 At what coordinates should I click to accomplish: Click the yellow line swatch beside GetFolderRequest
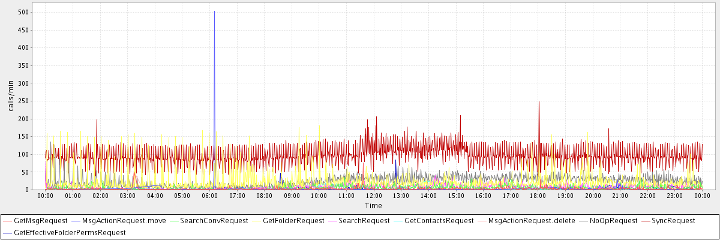coord(257,221)
